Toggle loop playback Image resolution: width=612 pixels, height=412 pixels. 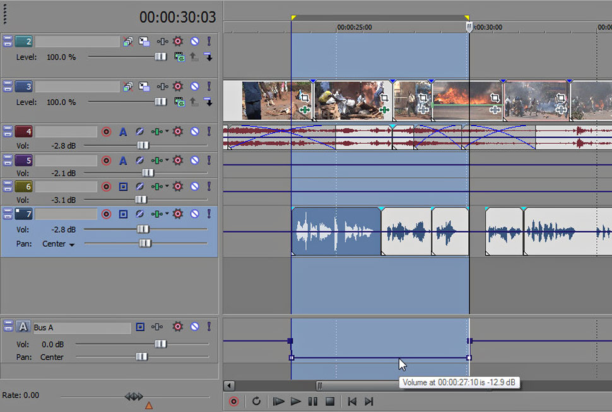[256, 401]
